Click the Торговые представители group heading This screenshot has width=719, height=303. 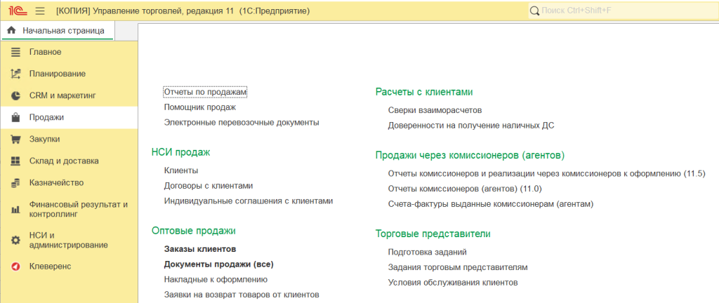pyautogui.click(x=433, y=234)
